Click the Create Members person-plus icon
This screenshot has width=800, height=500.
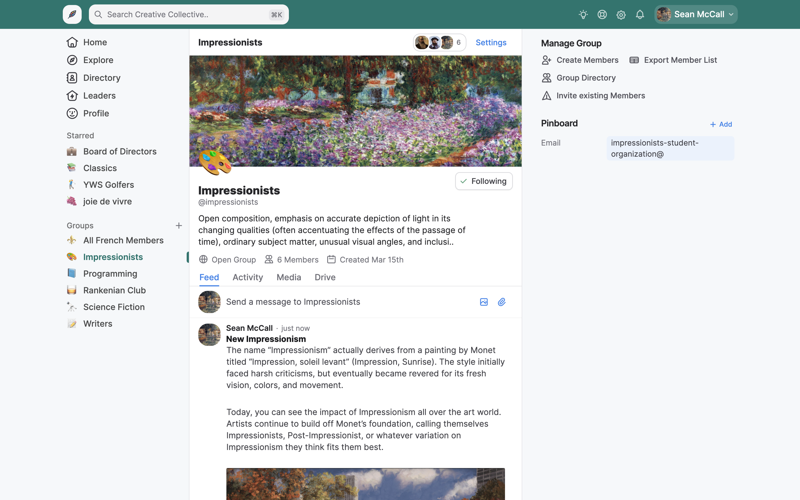[546, 60]
